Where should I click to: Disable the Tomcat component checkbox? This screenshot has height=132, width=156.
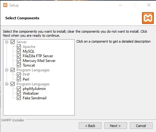click(19, 65)
